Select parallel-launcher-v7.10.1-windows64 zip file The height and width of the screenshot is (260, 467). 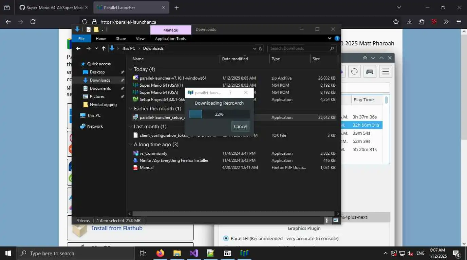(173, 78)
